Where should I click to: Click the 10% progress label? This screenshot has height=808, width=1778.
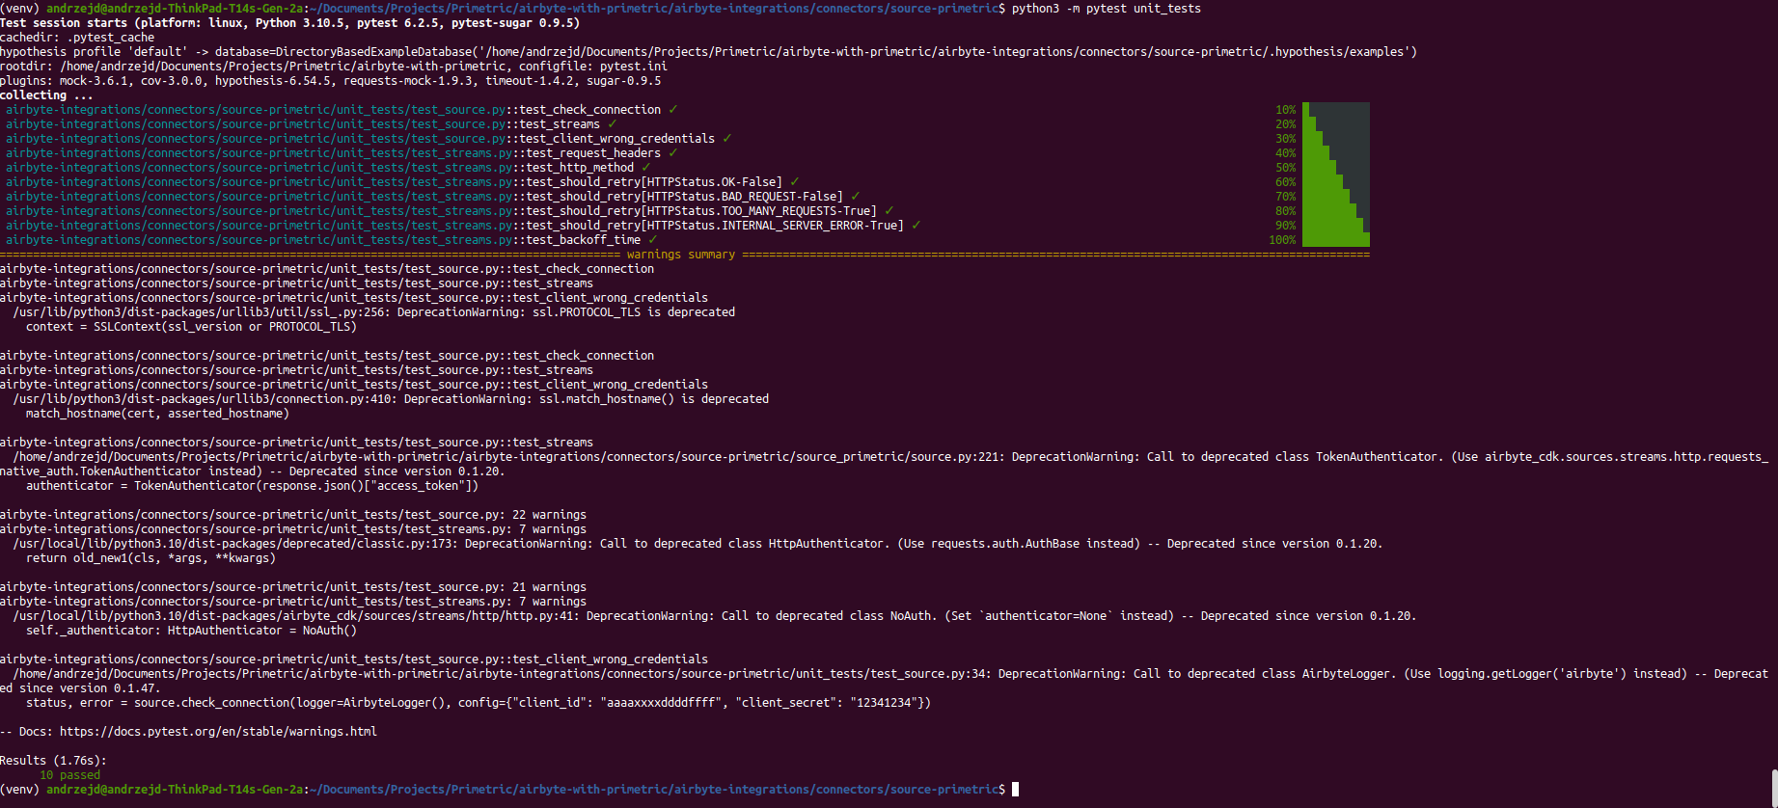(1286, 110)
